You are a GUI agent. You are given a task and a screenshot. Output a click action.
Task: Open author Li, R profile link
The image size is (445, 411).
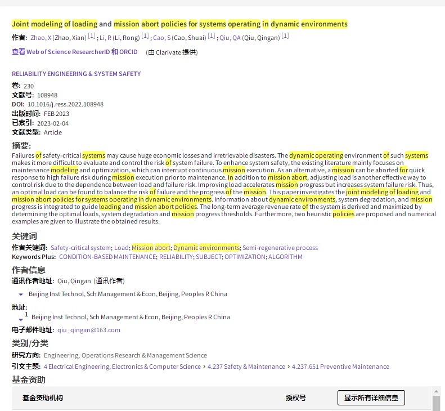point(106,38)
